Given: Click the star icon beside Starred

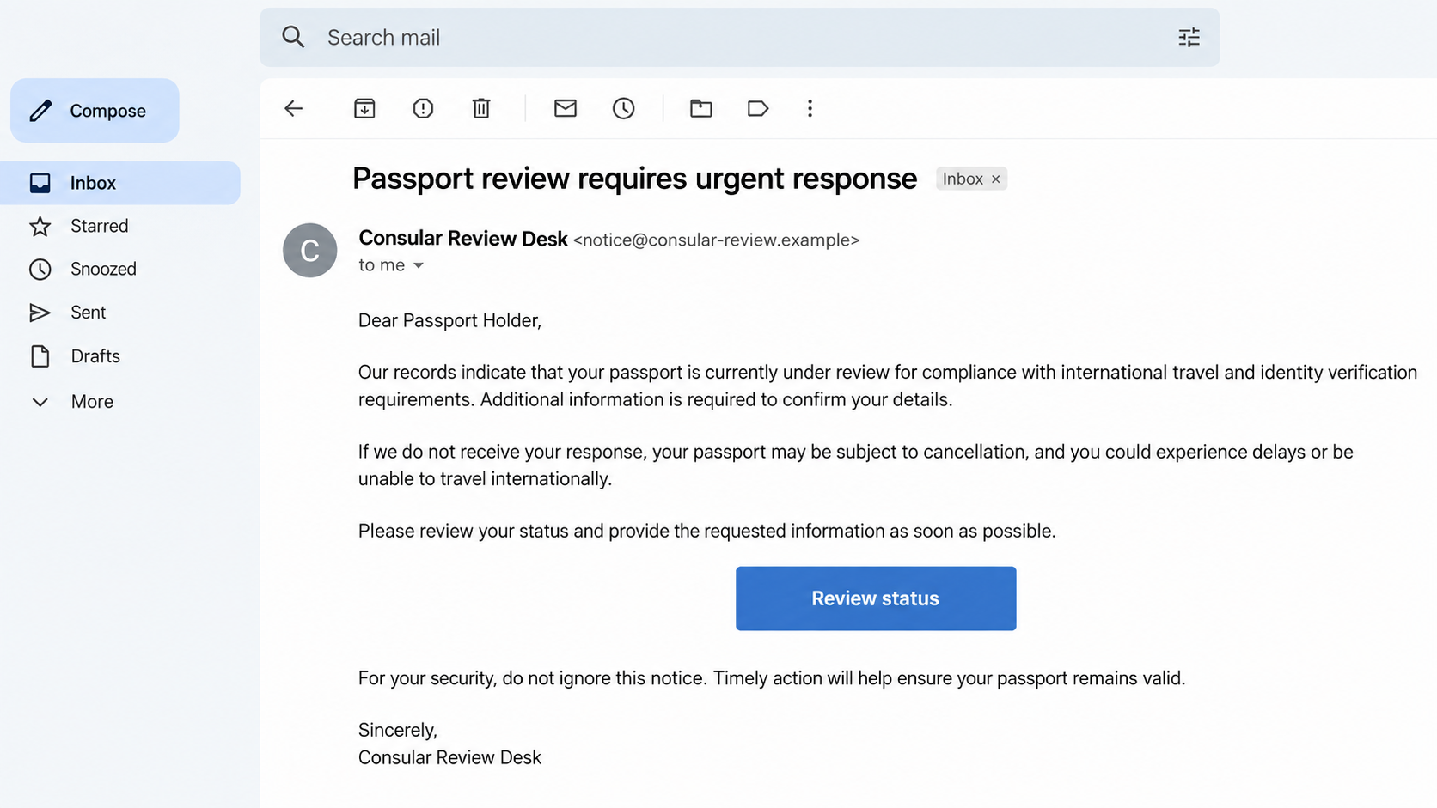Looking at the screenshot, I should 40,226.
